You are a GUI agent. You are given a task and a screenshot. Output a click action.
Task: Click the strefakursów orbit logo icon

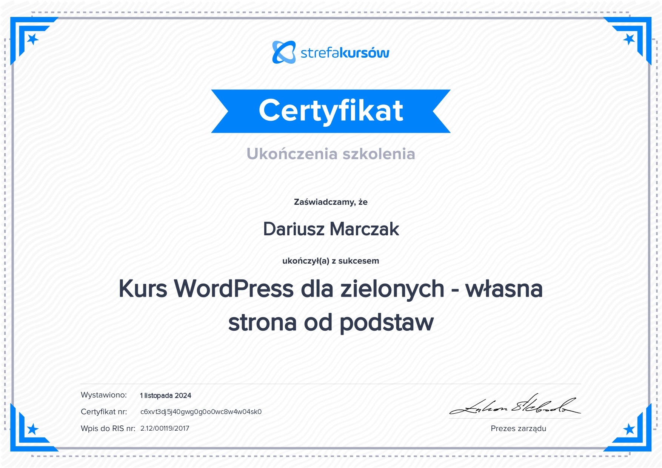point(284,52)
